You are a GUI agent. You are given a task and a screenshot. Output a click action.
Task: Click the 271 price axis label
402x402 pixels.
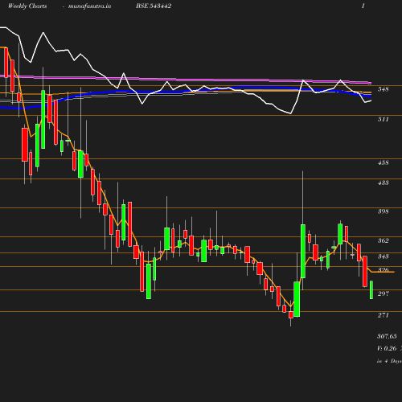tap(383, 315)
